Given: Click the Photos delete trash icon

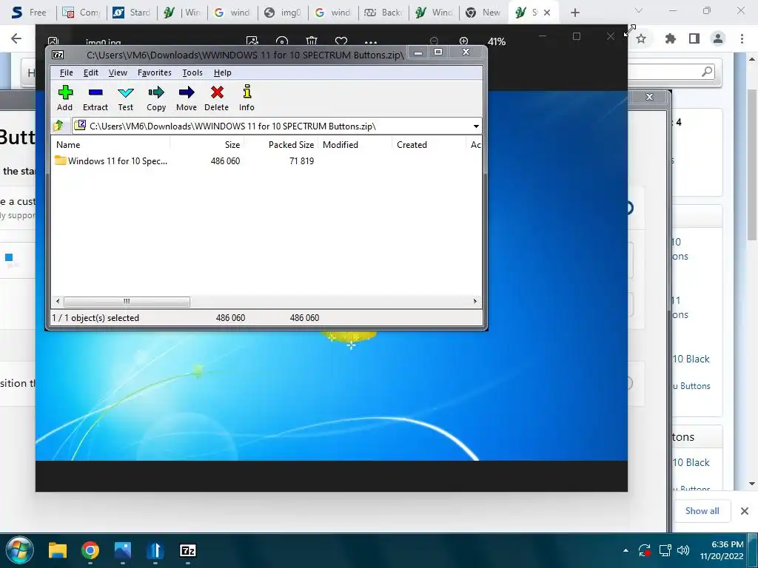Looking at the screenshot, I should pos(312,41).
